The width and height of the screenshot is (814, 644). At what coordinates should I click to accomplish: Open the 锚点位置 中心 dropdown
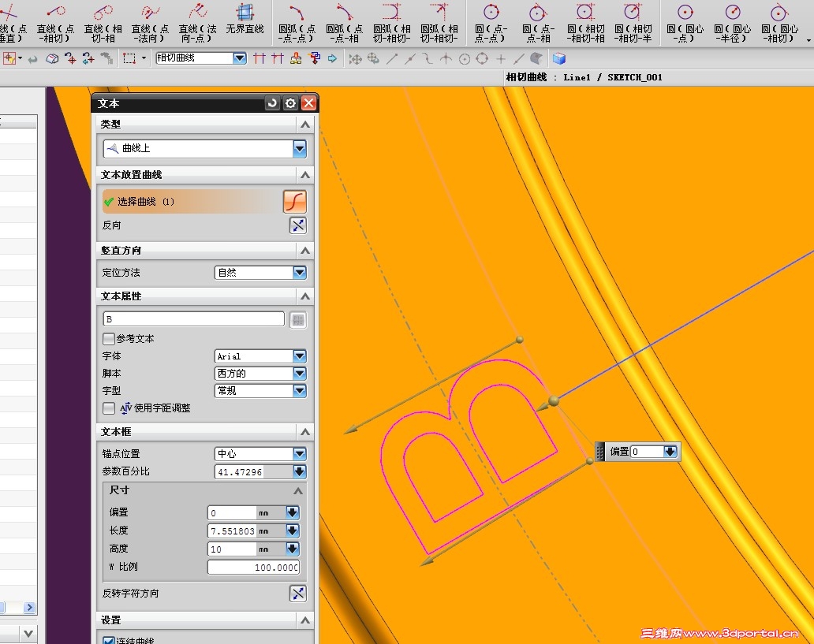[x=300, y=453]
